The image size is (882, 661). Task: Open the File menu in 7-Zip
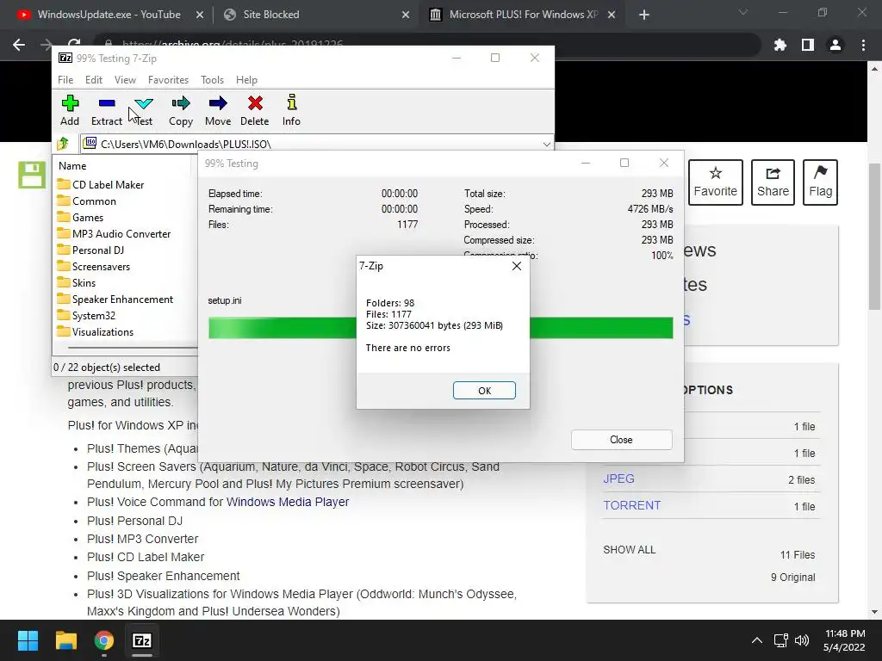click(65, 80)
